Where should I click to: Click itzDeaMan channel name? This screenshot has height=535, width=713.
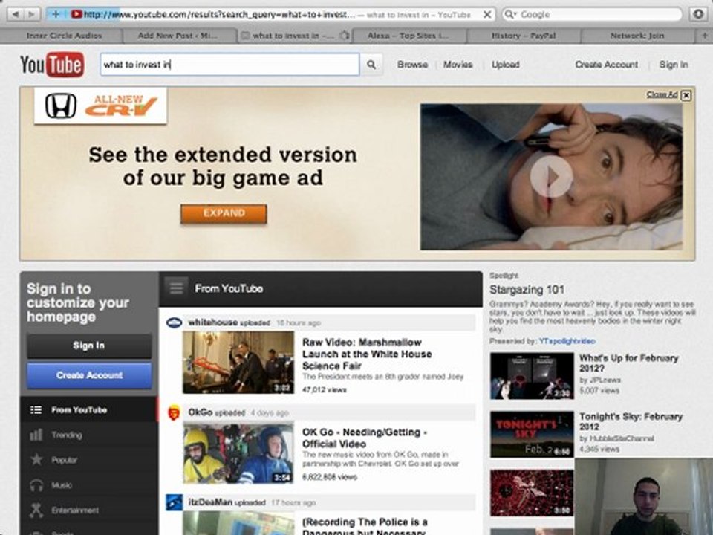(210, 502)
